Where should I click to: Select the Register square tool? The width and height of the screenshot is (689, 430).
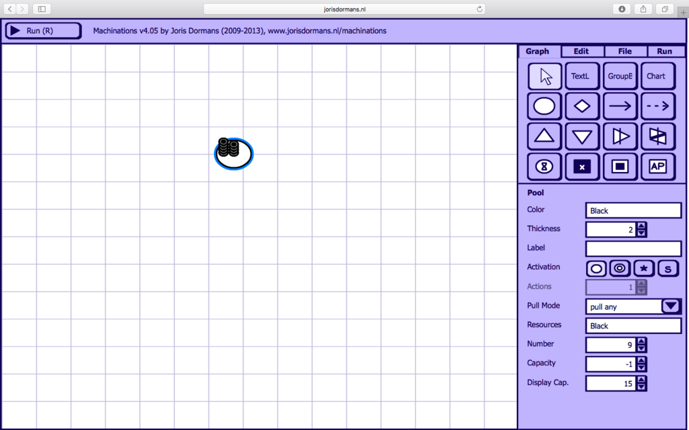620,167
